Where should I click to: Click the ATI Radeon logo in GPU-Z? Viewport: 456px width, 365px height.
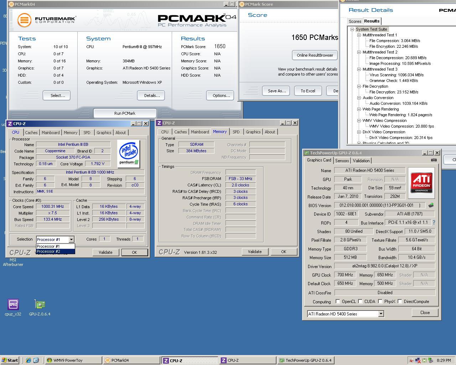point(421,183)
